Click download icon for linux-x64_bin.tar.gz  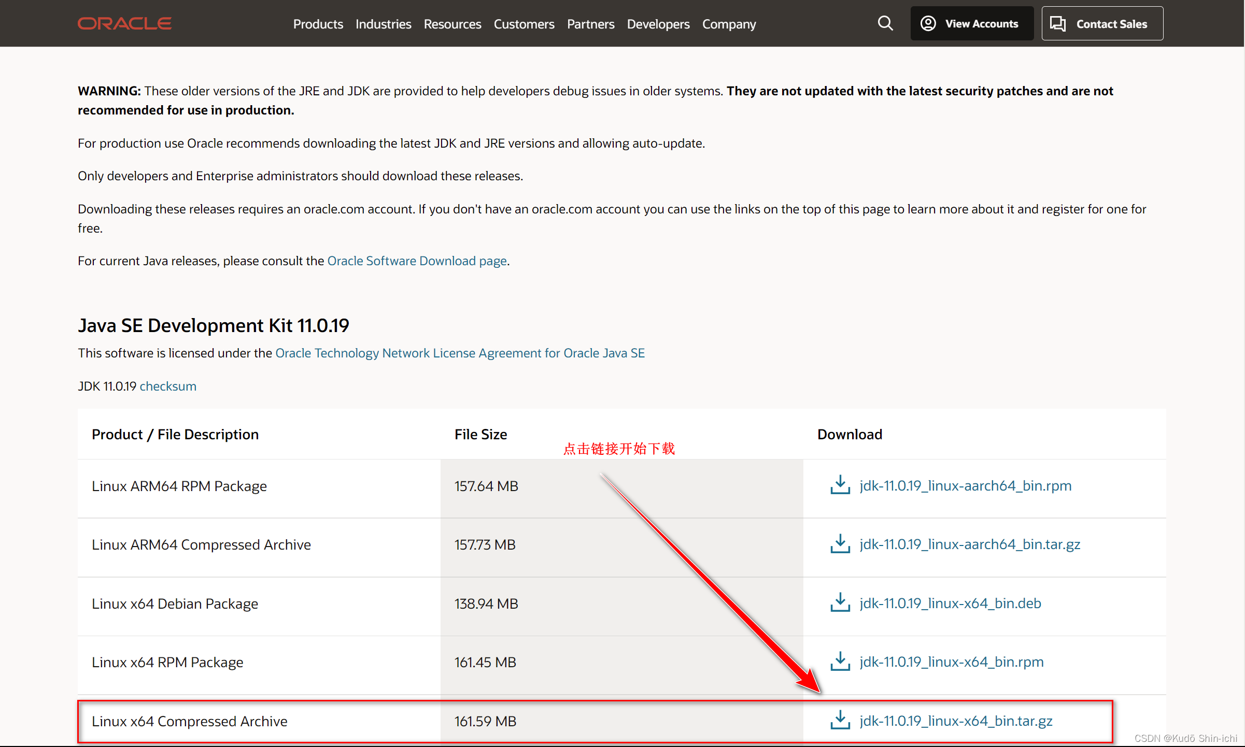tap(840, 721)
